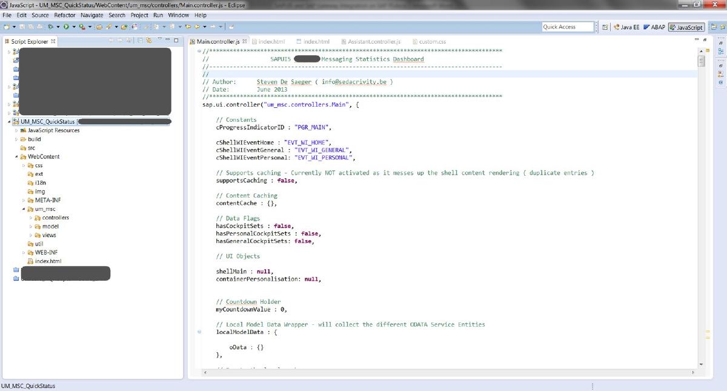This screenshot has width=727, height=391.
Task: Click the New file toolbar icon
Action: 6,27
